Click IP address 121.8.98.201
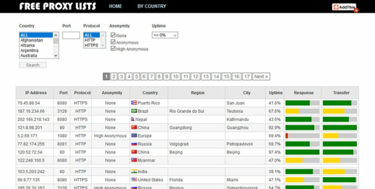375x189 pixels. point(30,128)
